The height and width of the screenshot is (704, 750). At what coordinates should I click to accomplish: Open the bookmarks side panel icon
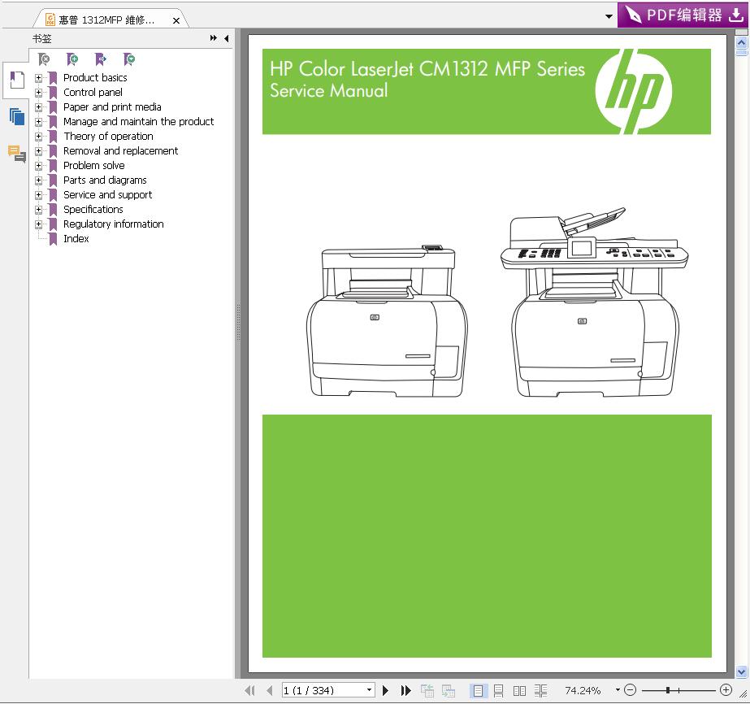17,80
